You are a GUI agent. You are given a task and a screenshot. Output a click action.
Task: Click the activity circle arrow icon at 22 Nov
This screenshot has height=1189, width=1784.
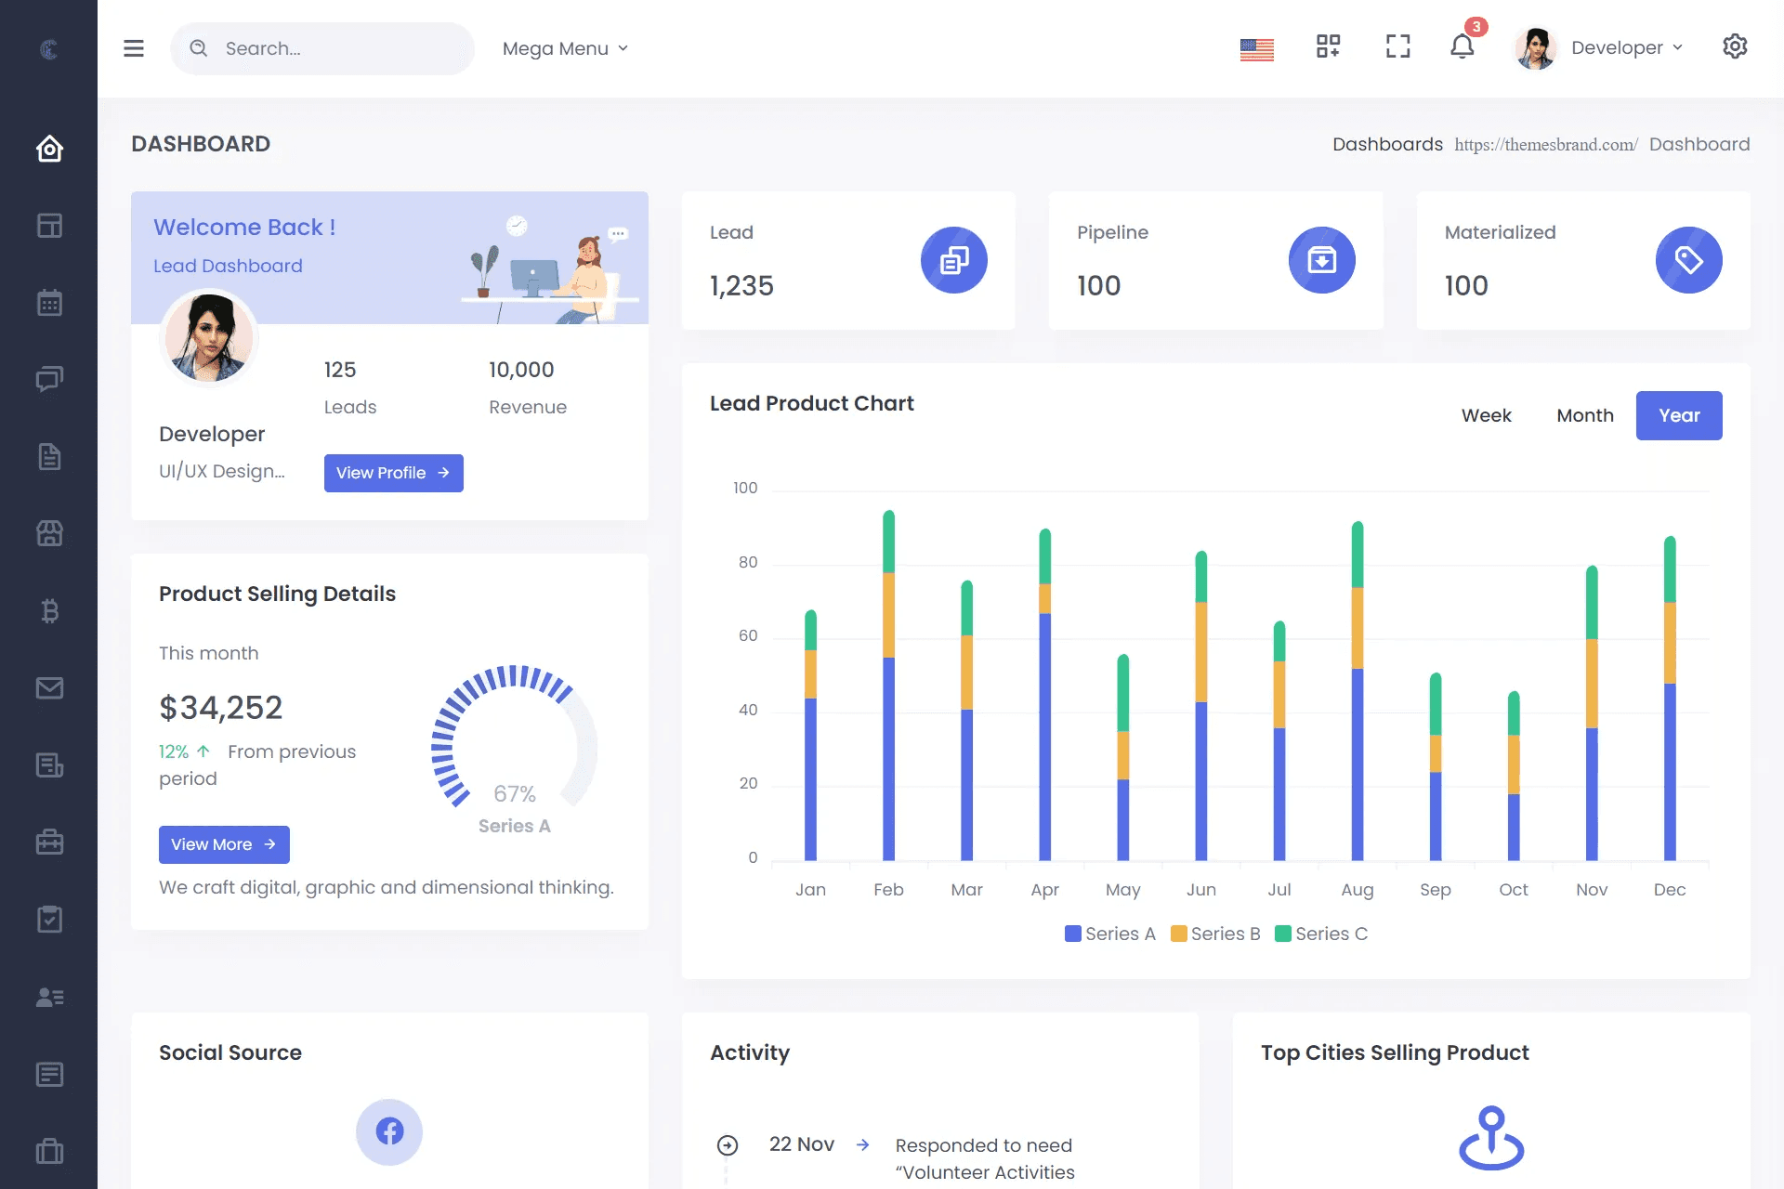pos(728,1145)
